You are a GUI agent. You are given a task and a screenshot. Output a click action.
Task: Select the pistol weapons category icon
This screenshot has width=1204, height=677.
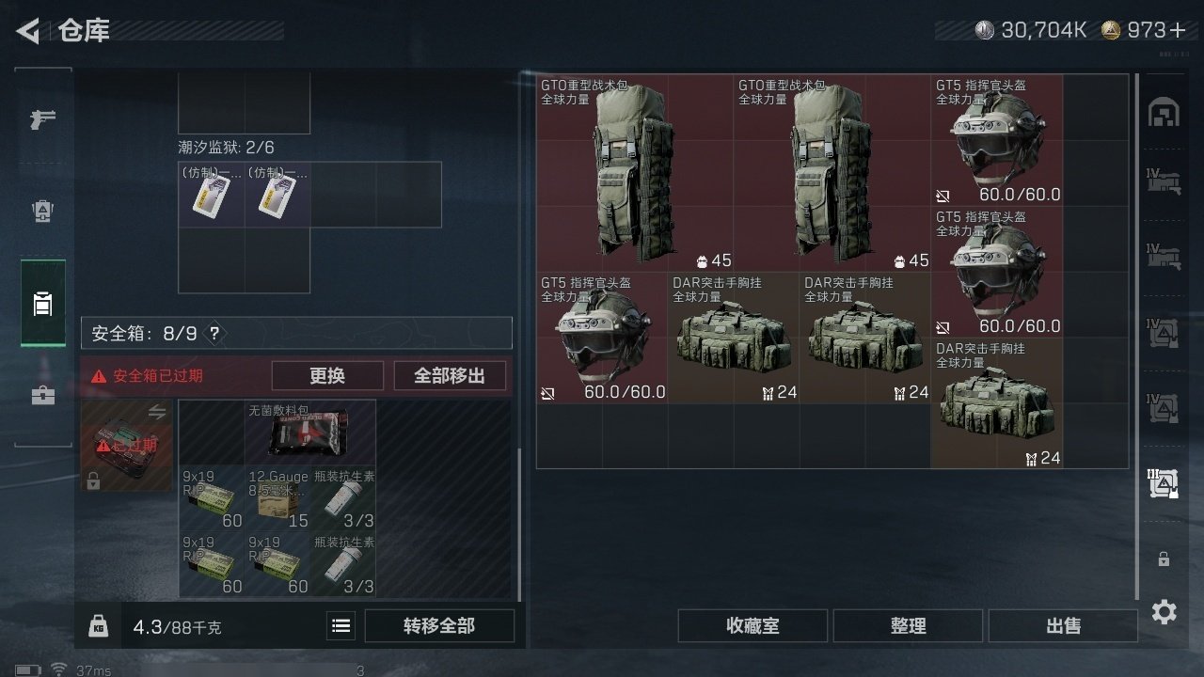pyautogui.click(x=43, y=119)
